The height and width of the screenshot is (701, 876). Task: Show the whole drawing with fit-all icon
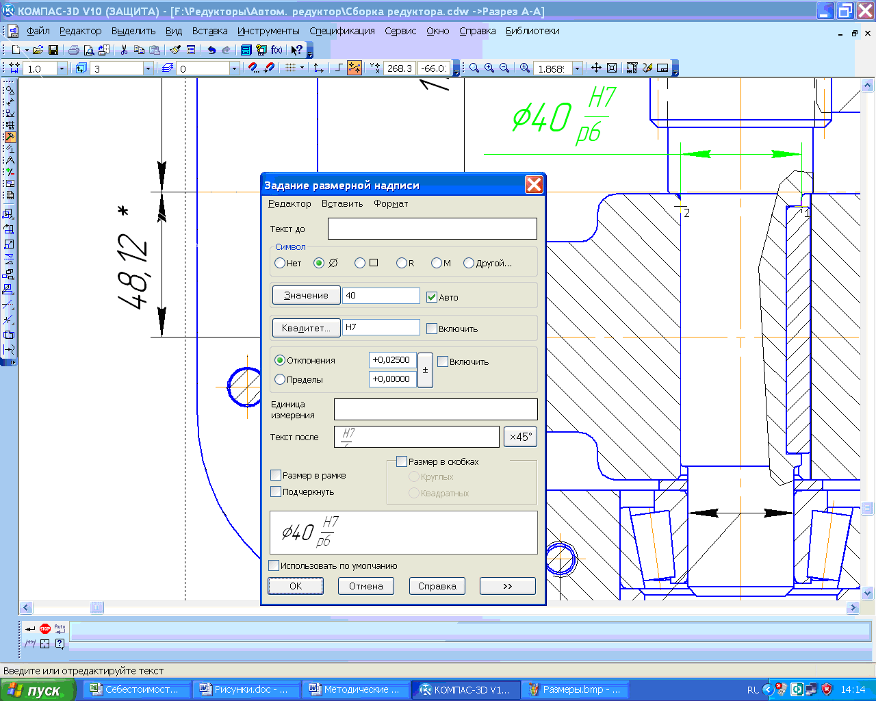(x=612, y=68)
